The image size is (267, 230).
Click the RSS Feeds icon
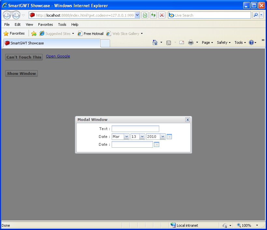(x=169, y=42)
